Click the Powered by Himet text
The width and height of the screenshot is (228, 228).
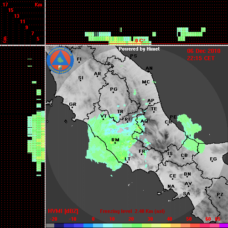click(139, 49)
